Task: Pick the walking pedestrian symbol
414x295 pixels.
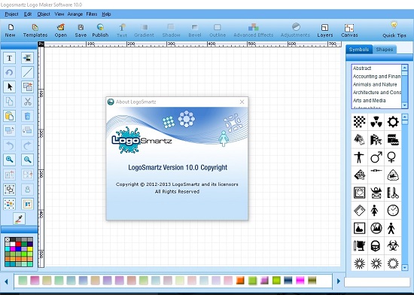Action: (391, 228)
